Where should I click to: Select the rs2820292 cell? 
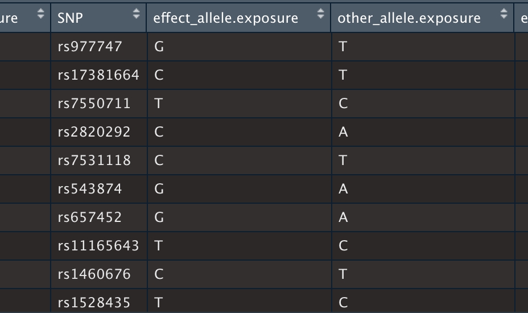(94, 132)
